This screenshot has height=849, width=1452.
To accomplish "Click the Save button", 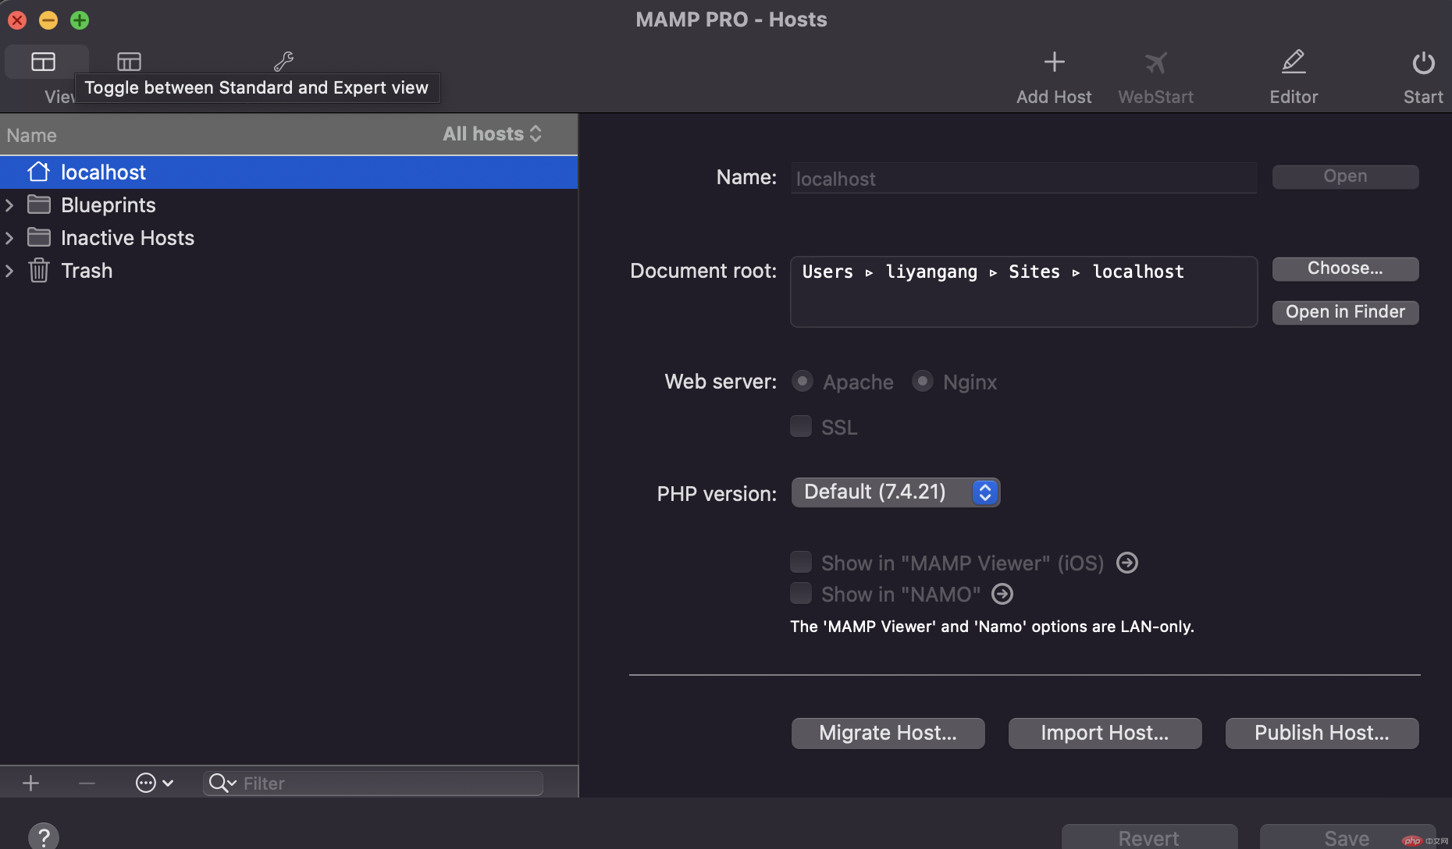I will [x=1347, y=837].
